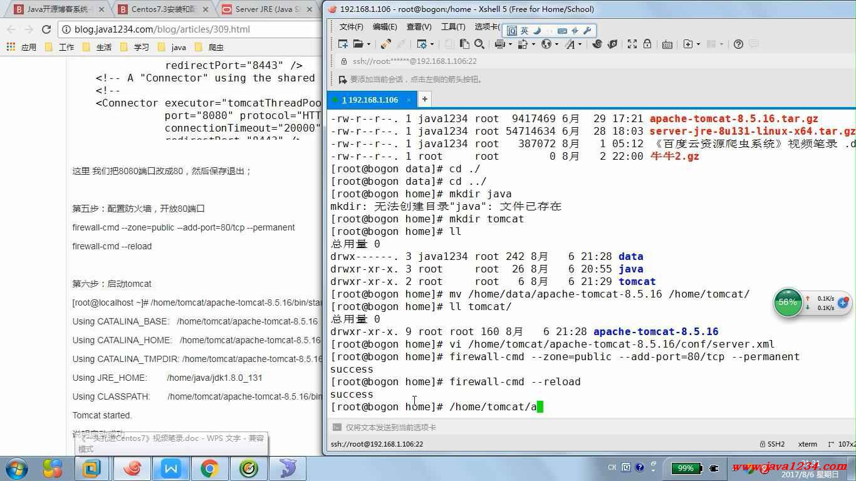Create a new session in Xshell toolbar

point(343,44)
